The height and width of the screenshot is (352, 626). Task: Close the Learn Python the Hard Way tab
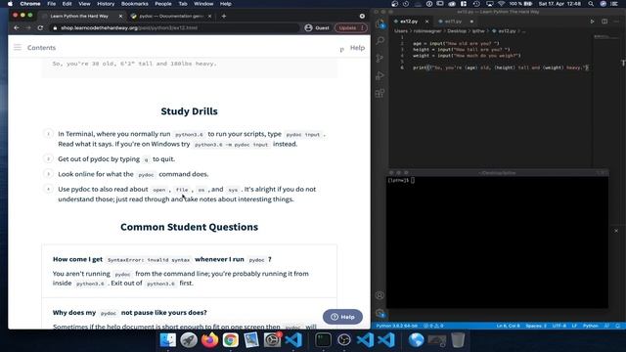[120, 16]
